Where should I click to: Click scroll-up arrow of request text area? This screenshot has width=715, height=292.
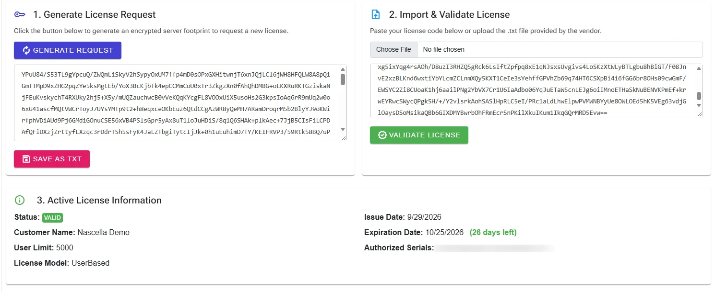343,69
